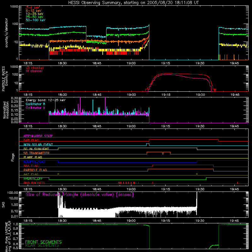
Task: Select the 'FLARE_FLAG' flag label
Action: click(33, 157)
